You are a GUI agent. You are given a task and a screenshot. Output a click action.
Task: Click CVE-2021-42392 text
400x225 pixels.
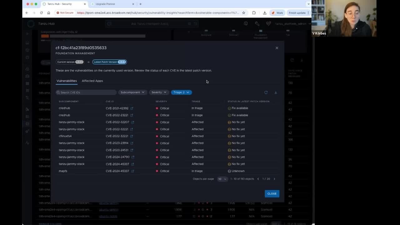pos(117,108)
